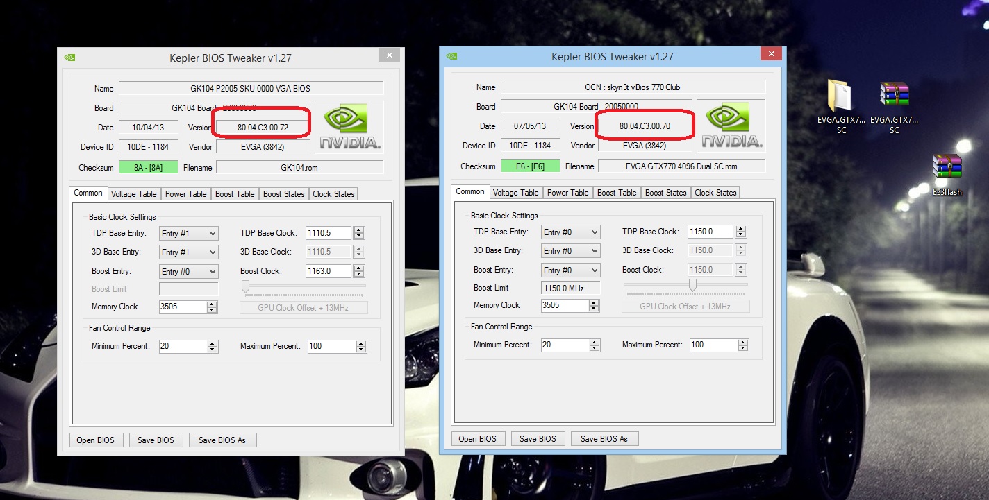989x500 pixels.
Task: Click the GK104 P2005 SKU Name field
Action: point(251,89)
